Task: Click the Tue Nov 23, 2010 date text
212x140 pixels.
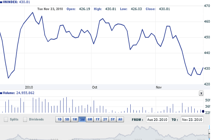Action: 50,9
